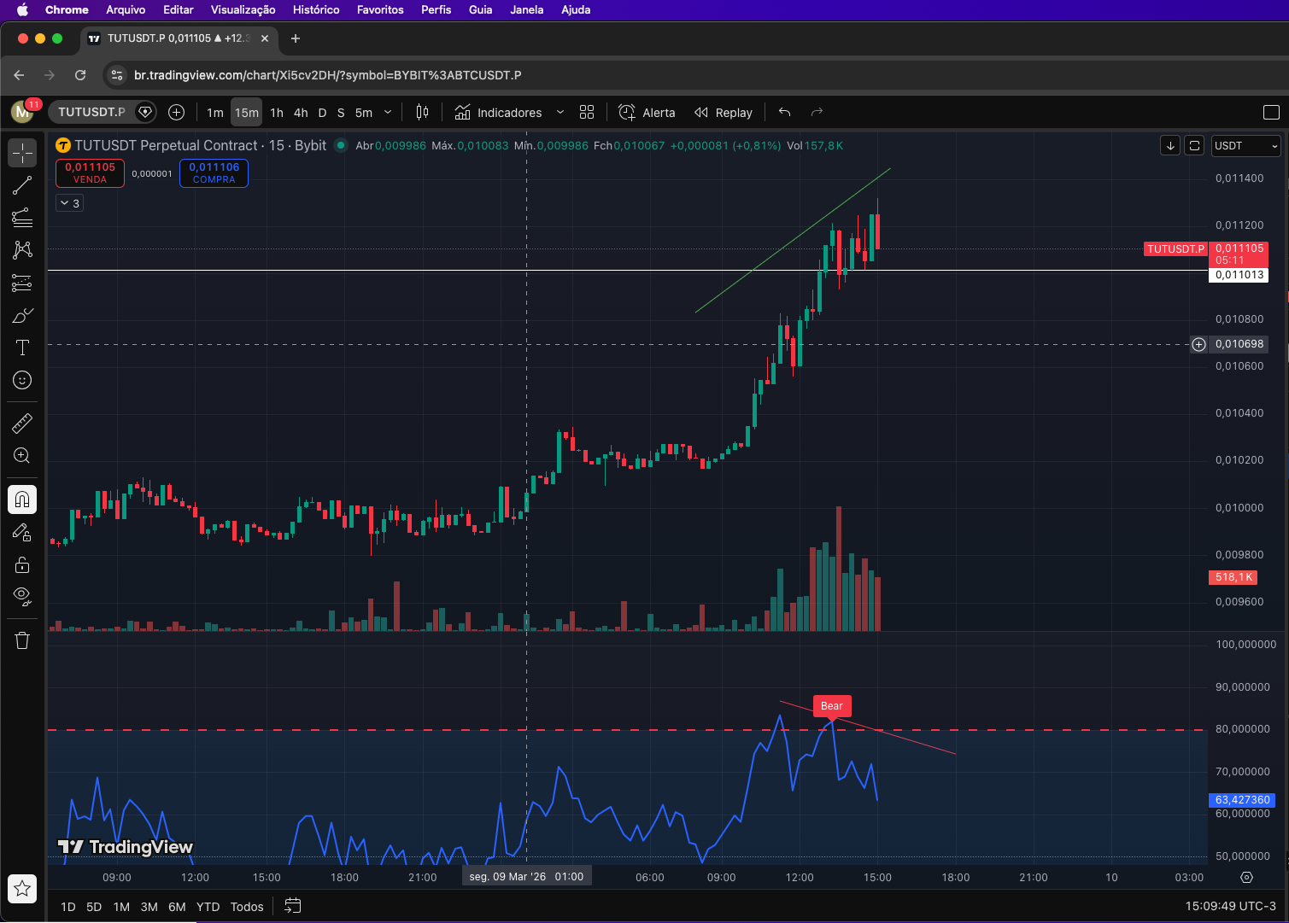Click the trash icon to remove drawings
The height and width of the screenshot is (923, 1289).
pyautogui.click(x=22, y=640)
